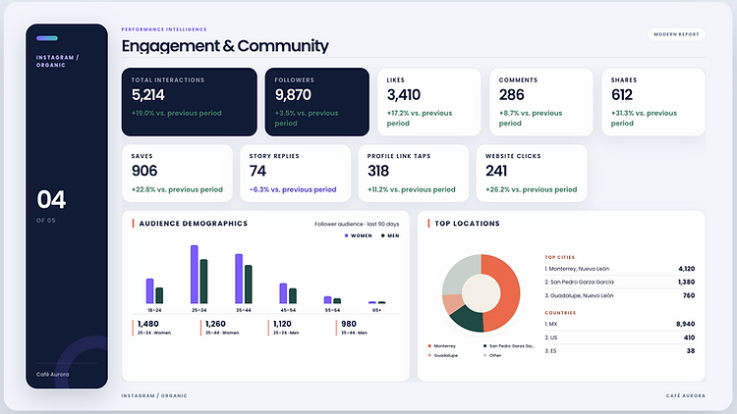Select the Likes 3,410 card
737x414 pixels.
pos(429,102)
